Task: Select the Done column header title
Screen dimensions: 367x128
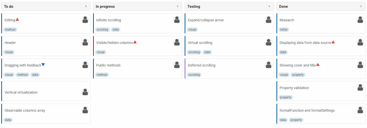Action: click(283, 7)
